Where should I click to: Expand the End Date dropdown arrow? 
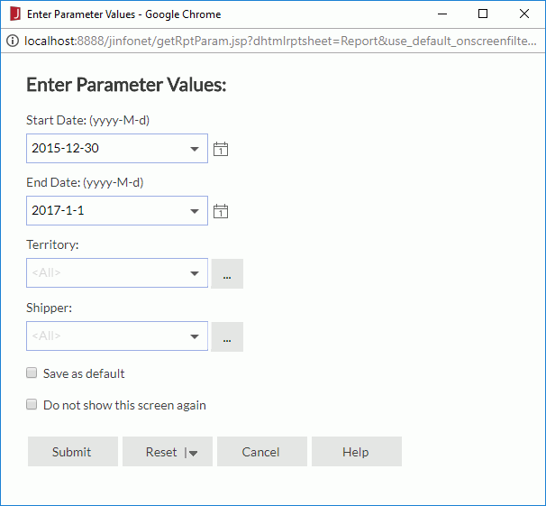195,211
